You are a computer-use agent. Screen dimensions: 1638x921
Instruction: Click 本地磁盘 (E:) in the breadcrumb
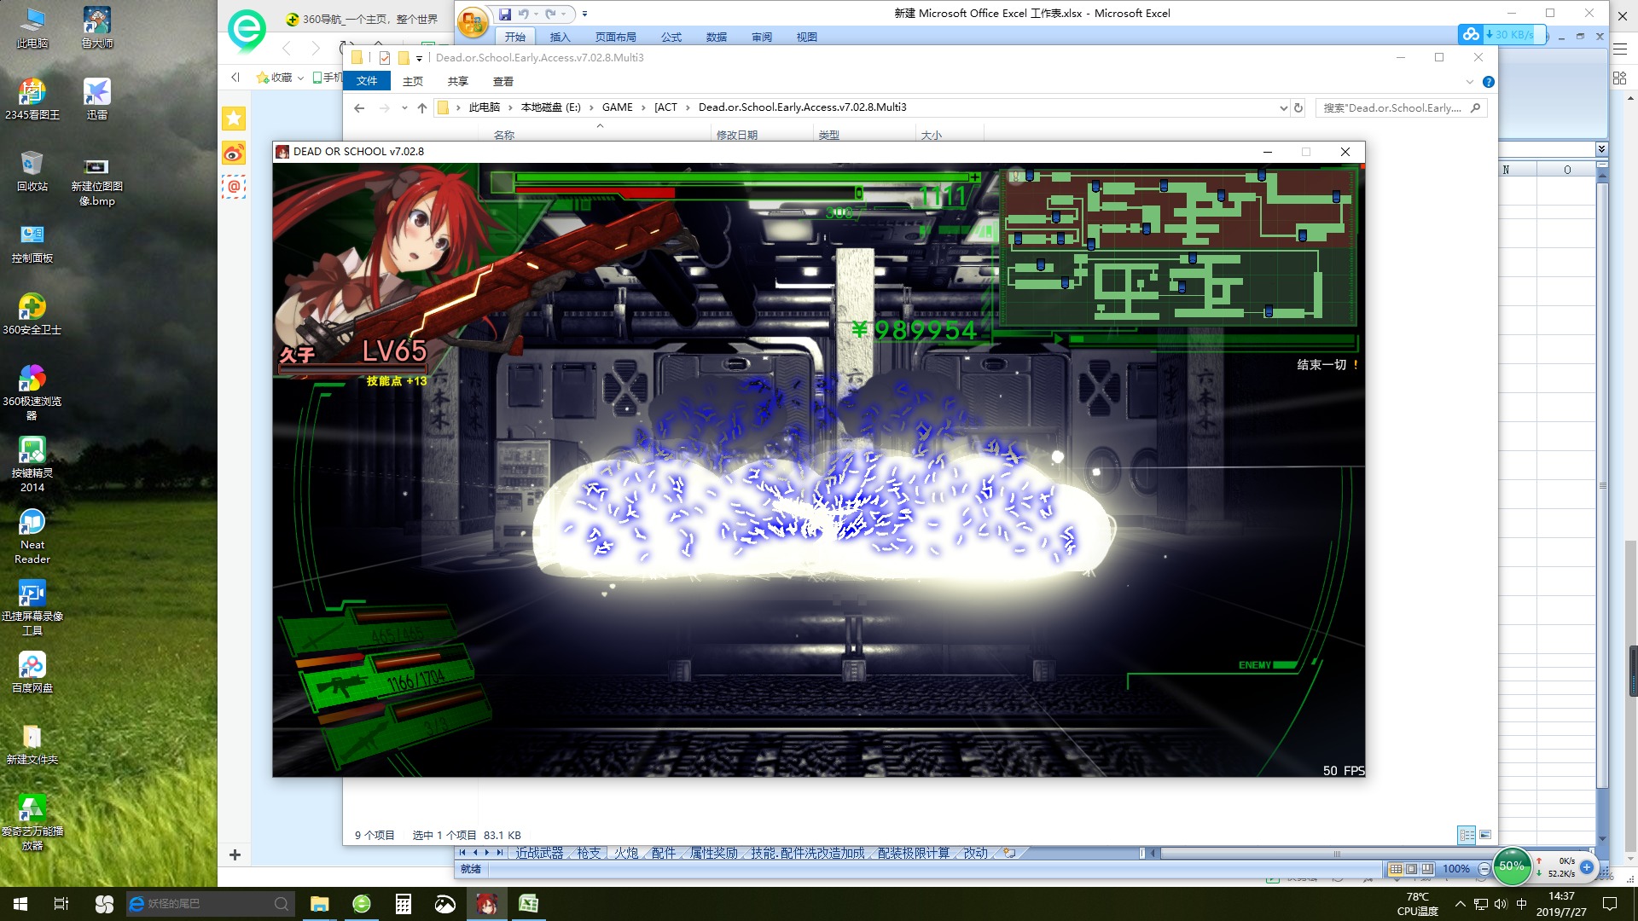[550, 107]
